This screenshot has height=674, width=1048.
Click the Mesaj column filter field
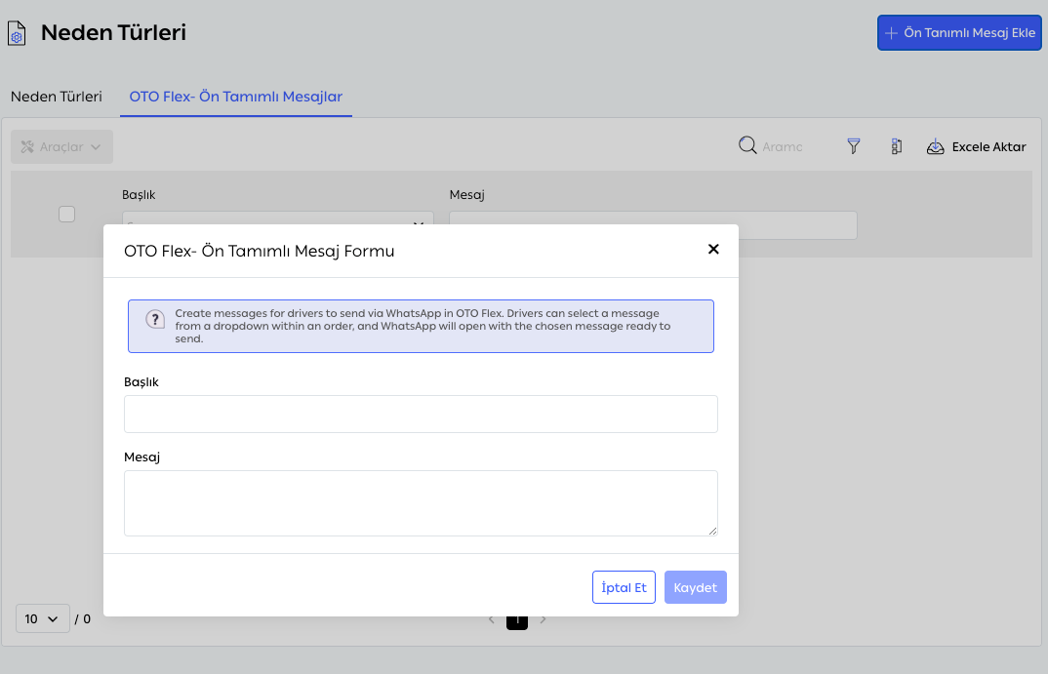tap(653, 224)
